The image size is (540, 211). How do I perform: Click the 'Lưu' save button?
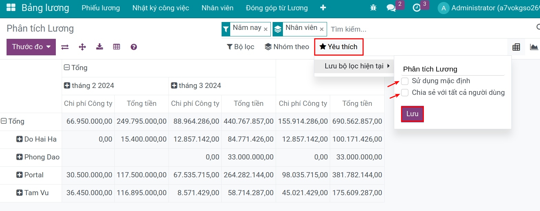[x=412, y=114]
